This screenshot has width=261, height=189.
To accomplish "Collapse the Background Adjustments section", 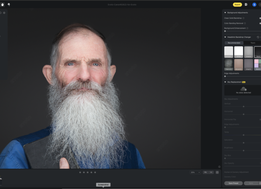I will point(225,13).
